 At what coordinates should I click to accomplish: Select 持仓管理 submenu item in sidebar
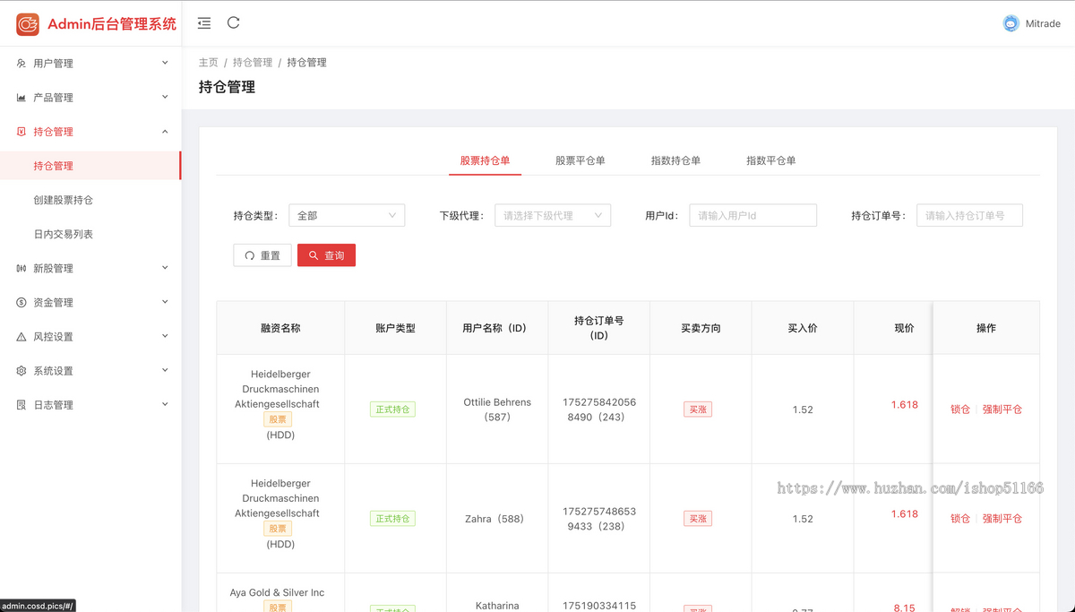click(90, 166)
